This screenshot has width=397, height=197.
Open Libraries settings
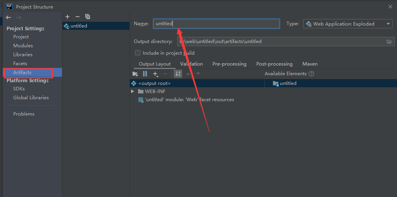tap(23, 54)
